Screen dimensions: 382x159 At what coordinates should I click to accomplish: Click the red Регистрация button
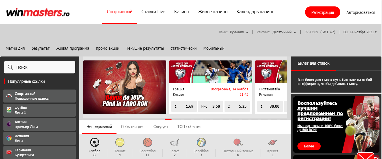[x=323, y=12]
